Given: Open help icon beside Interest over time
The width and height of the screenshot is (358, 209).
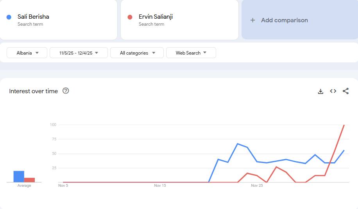Looking at the screenshot, I should click(x=66, y=91).
